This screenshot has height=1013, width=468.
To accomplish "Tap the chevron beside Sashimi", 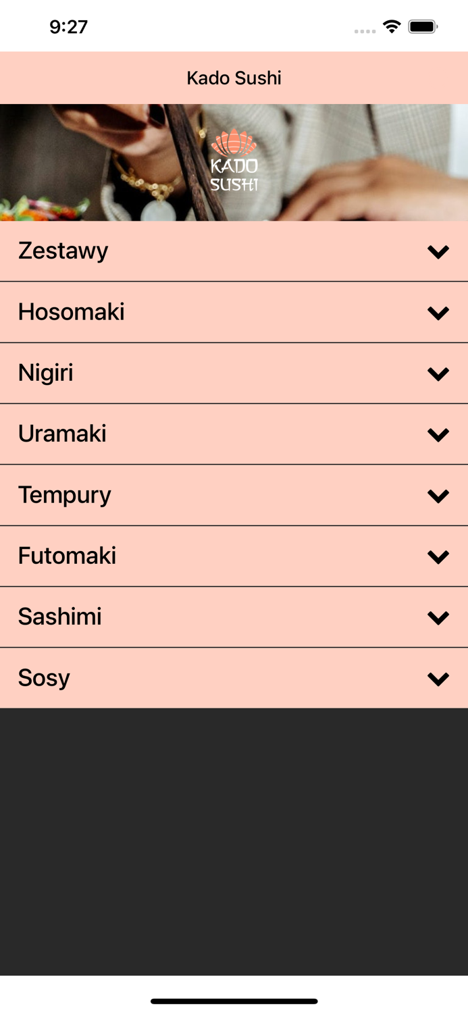I will pyautogui.click(x=438, y=617).
